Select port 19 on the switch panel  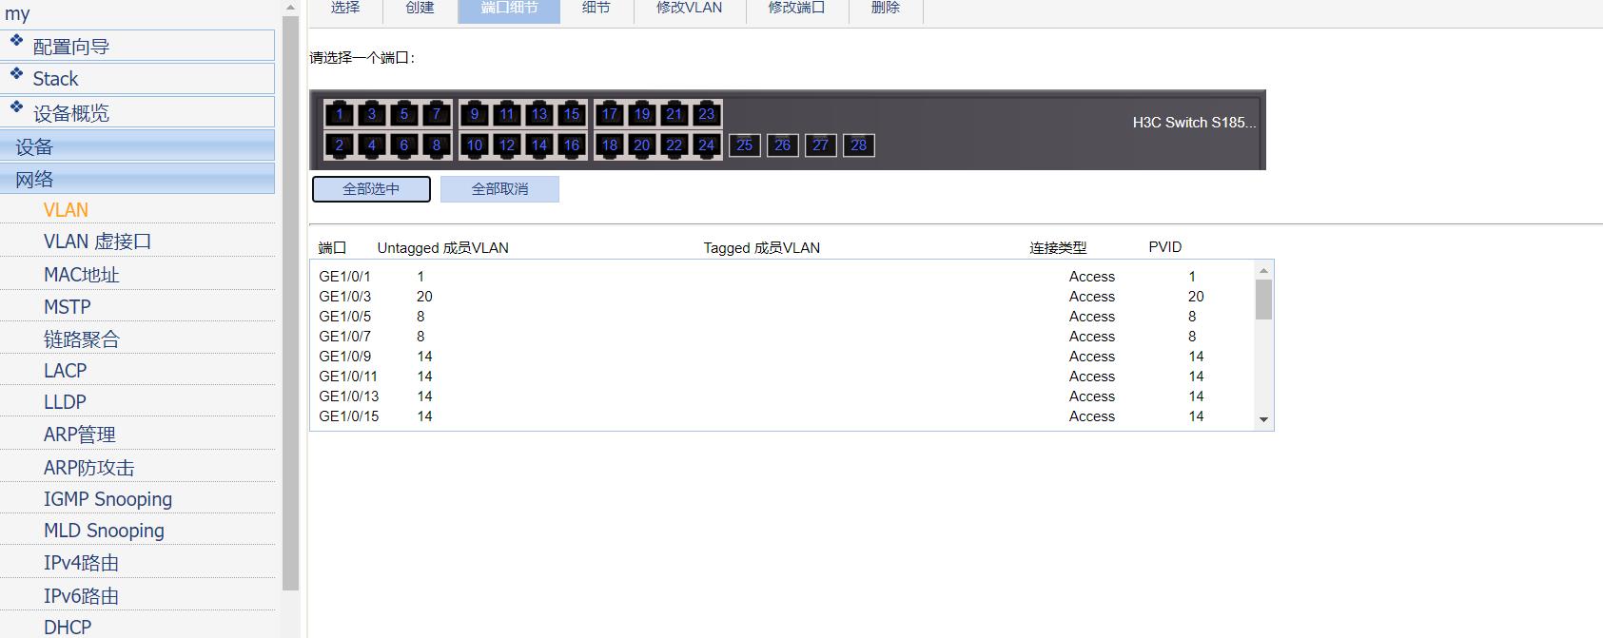(642, 114)
